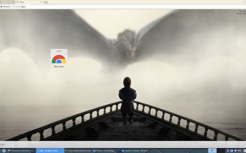Viewport: 246px width, 153px height.
Task: Close the Apps tab
Action: click(41, 2)
